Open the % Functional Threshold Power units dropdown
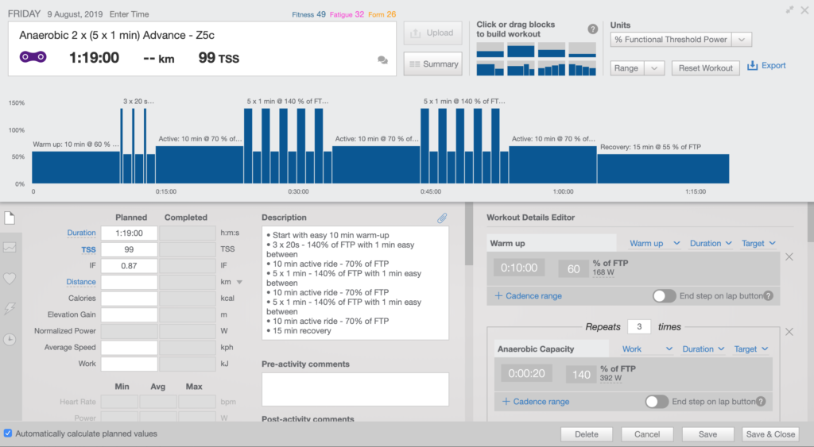 click(x=741, y=40)
